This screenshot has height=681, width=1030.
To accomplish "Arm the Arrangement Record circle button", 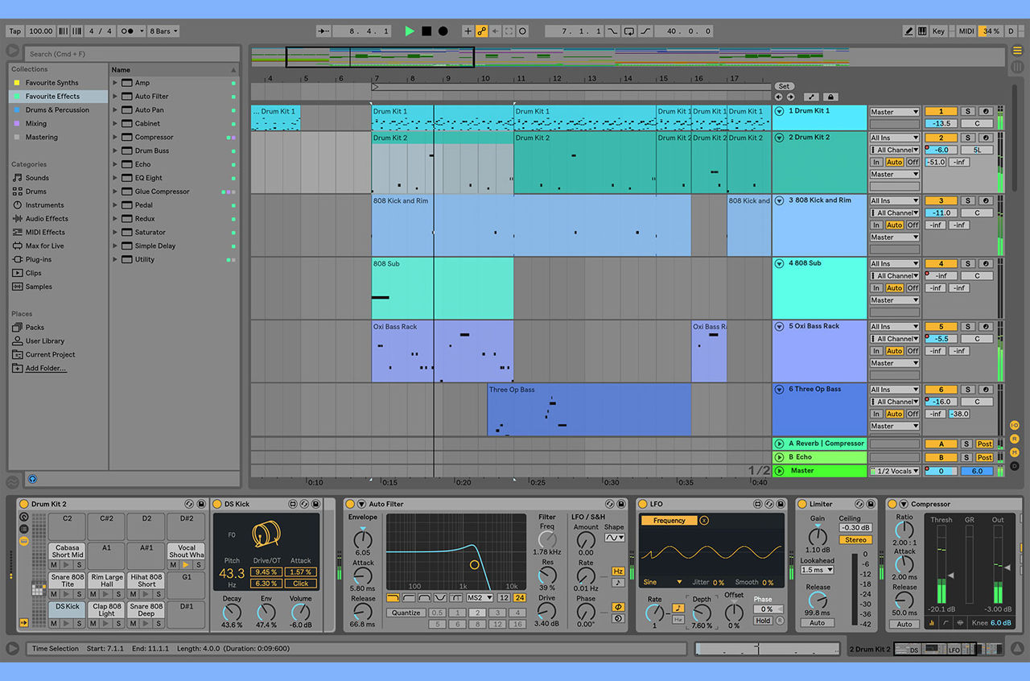I will click(443, 31).
